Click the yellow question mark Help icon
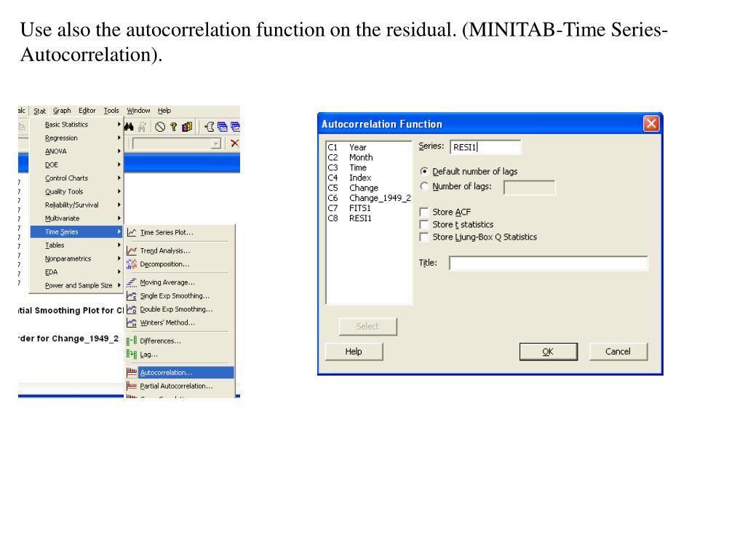The width and height of the screenshot is (745, 559). point(173,127)
